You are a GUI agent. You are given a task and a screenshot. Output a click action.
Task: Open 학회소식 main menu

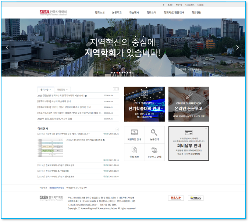point(151,12)
